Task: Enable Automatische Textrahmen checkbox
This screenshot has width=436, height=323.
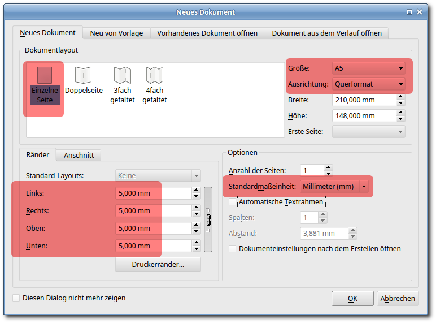Action: [233, 201]
